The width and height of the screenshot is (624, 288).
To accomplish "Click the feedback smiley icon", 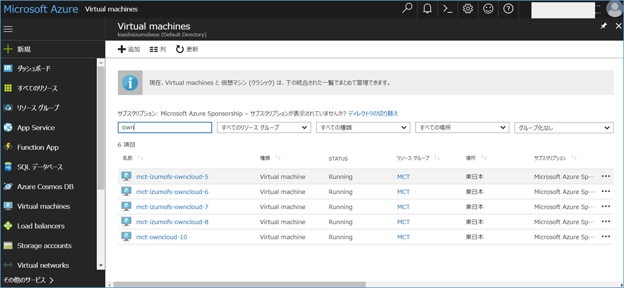I will [x=488, y=9].
